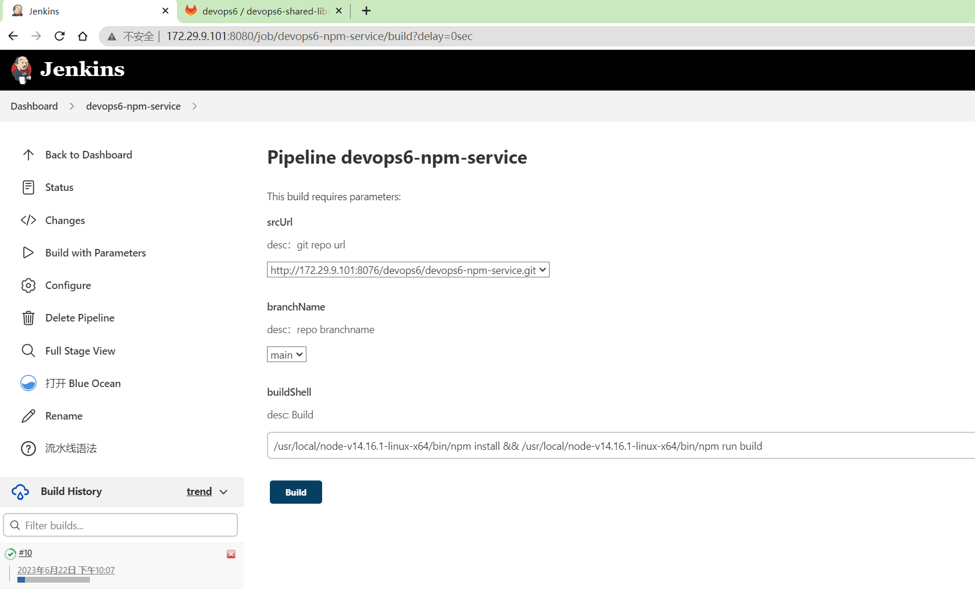Open the srcUrl git repo dropdown
975x589 pixels.
(x=408, y=270)
